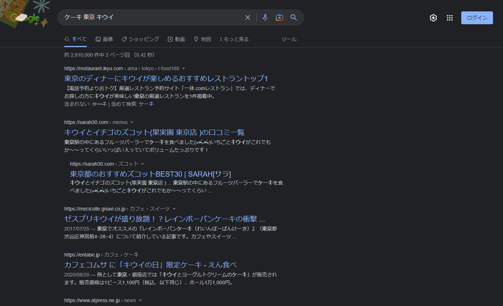
Task: Expand dropdown arrow next to mecicolle.gnavi.co.jp URL
Action: (174, 209)
